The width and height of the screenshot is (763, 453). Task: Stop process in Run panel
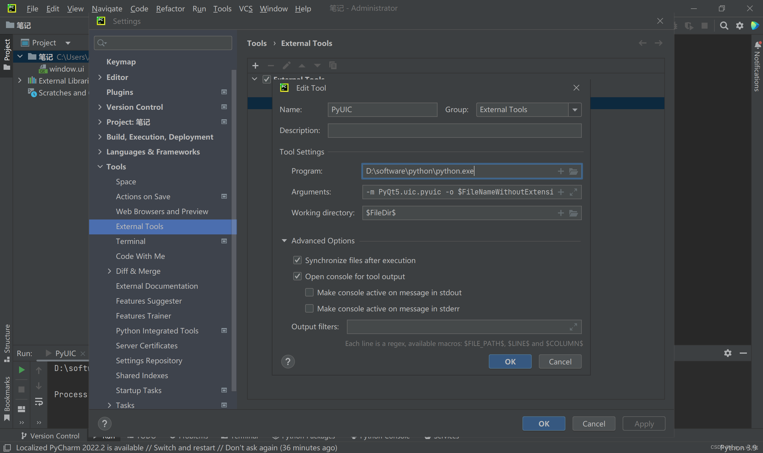(x=21, y=389)
